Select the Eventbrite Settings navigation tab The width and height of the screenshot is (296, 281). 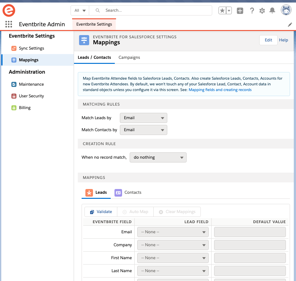pyautogui.click(x=94, y=24)
